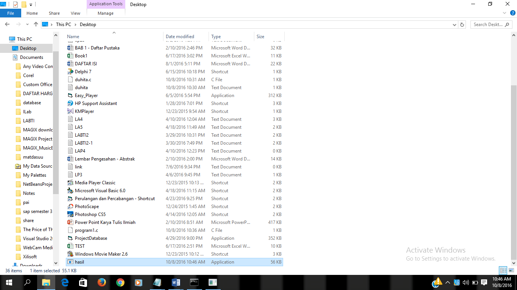
Task: Select the LABTI folder in the tree
Action: (29, 121)
